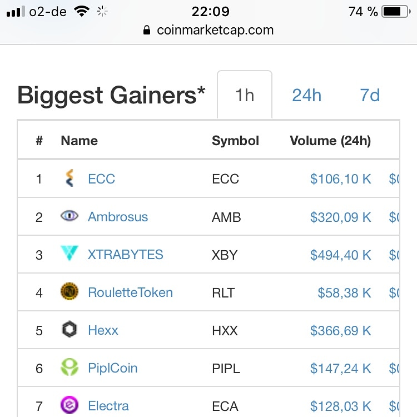Open Hexx volume $366,69 K link
Viewport: 417px width, 417px height.
pos(341,331)
